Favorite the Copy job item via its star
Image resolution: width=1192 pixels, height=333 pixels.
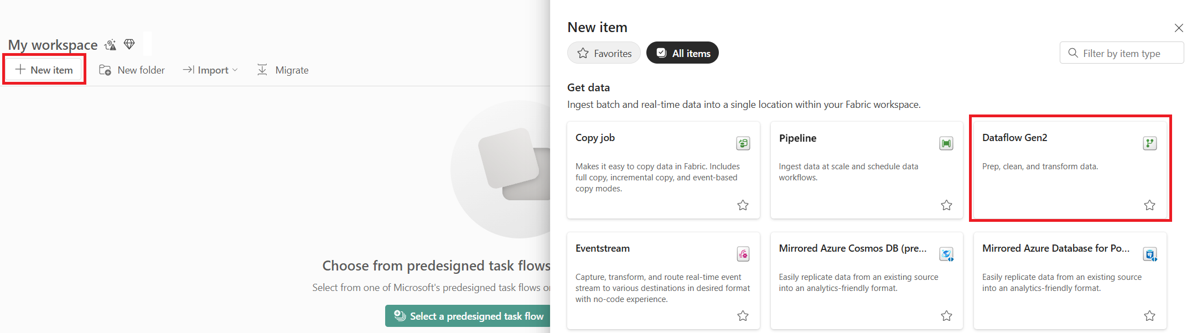click(x=743, y=205)
